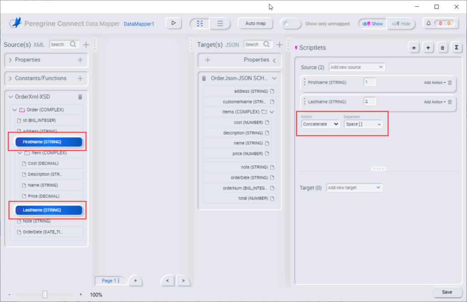Open the Add new target dropdown
Viewport: 467px width, 302px height.
point(354,188)
